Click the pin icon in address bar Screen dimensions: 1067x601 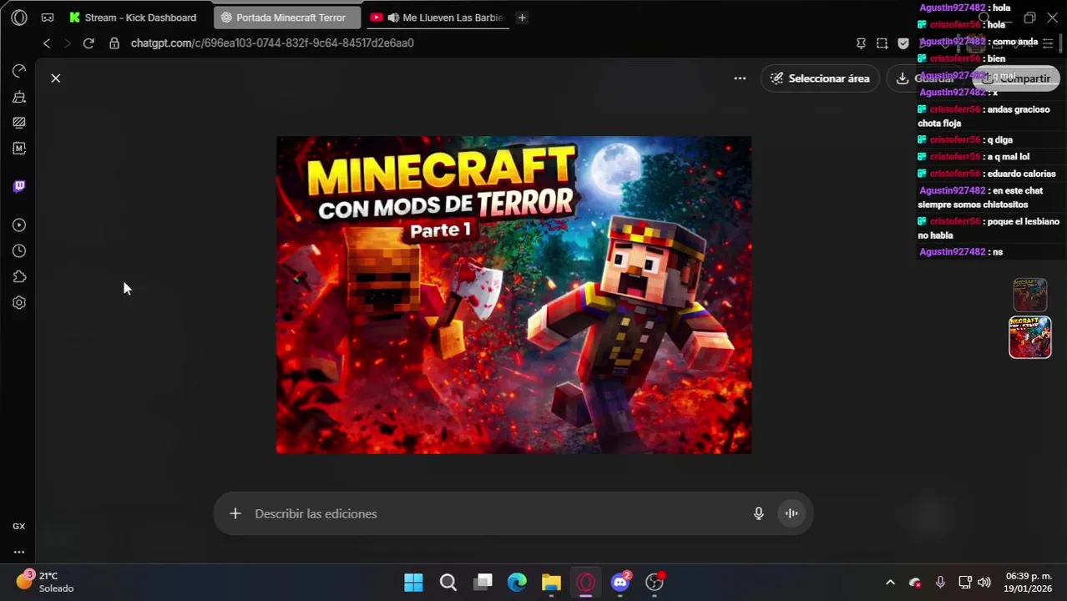[861, 43]
